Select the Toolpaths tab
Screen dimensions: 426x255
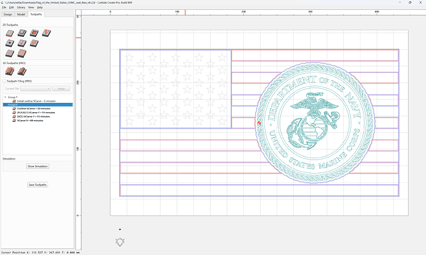click(x=36, y=14)
